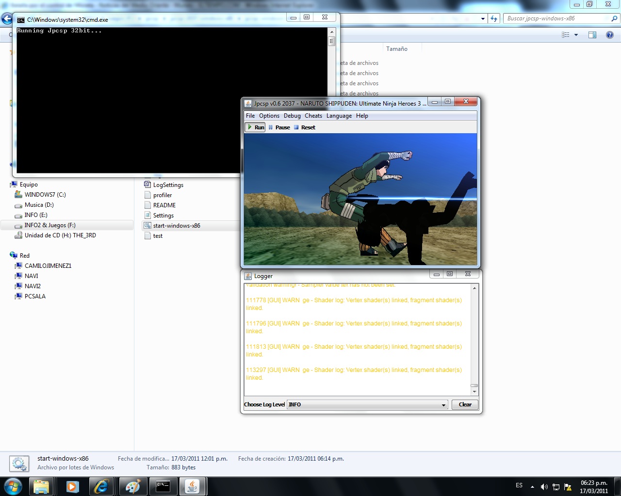Click the cmd.exe title bar icon
Viewport: 621px width, 496px height.
pyautogui.click(x=21, y=20)
